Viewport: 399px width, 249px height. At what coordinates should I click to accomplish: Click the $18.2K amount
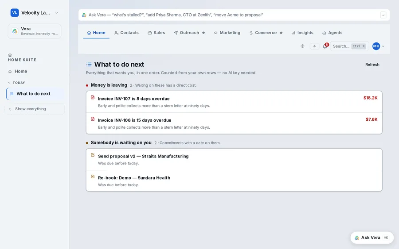click(x=370, y=98)
